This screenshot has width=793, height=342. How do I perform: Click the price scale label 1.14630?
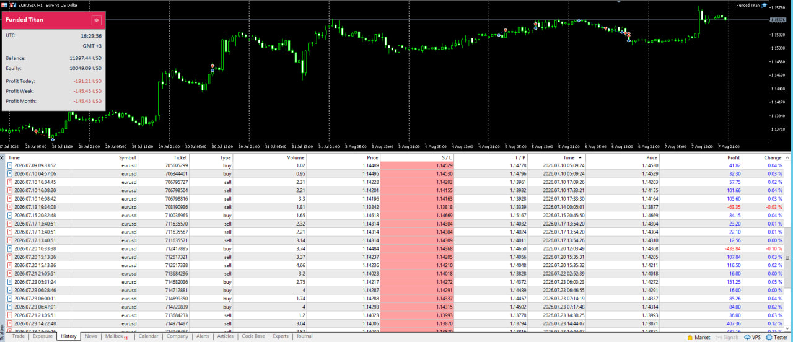[x=778, y=75]
